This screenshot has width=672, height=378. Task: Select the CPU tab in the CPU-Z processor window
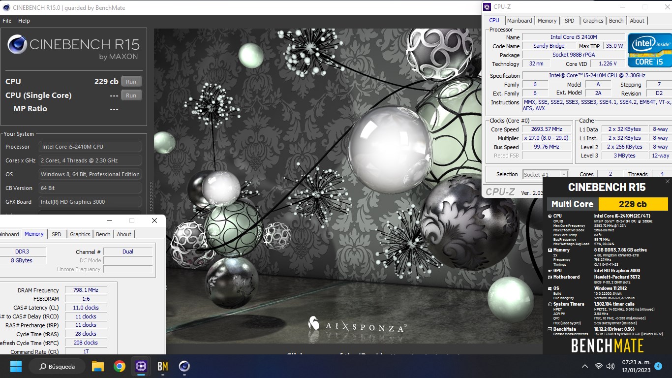point(494,20)
